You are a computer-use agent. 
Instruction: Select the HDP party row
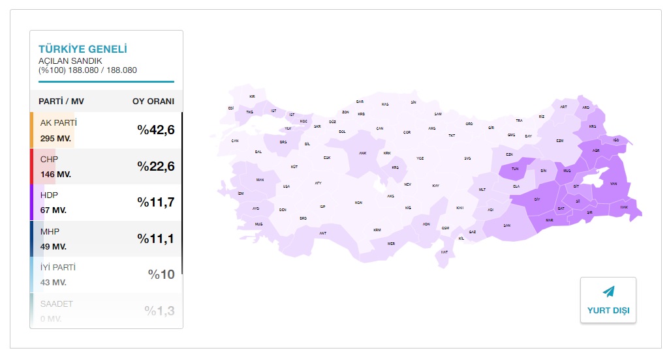point(106,203)
